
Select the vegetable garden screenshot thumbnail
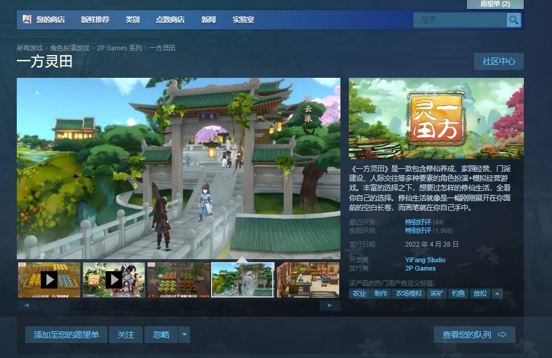(179, 280)
